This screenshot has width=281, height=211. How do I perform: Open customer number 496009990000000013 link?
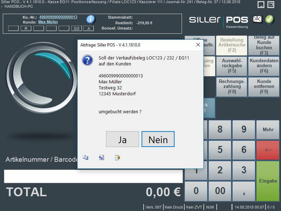coord(58,17)
